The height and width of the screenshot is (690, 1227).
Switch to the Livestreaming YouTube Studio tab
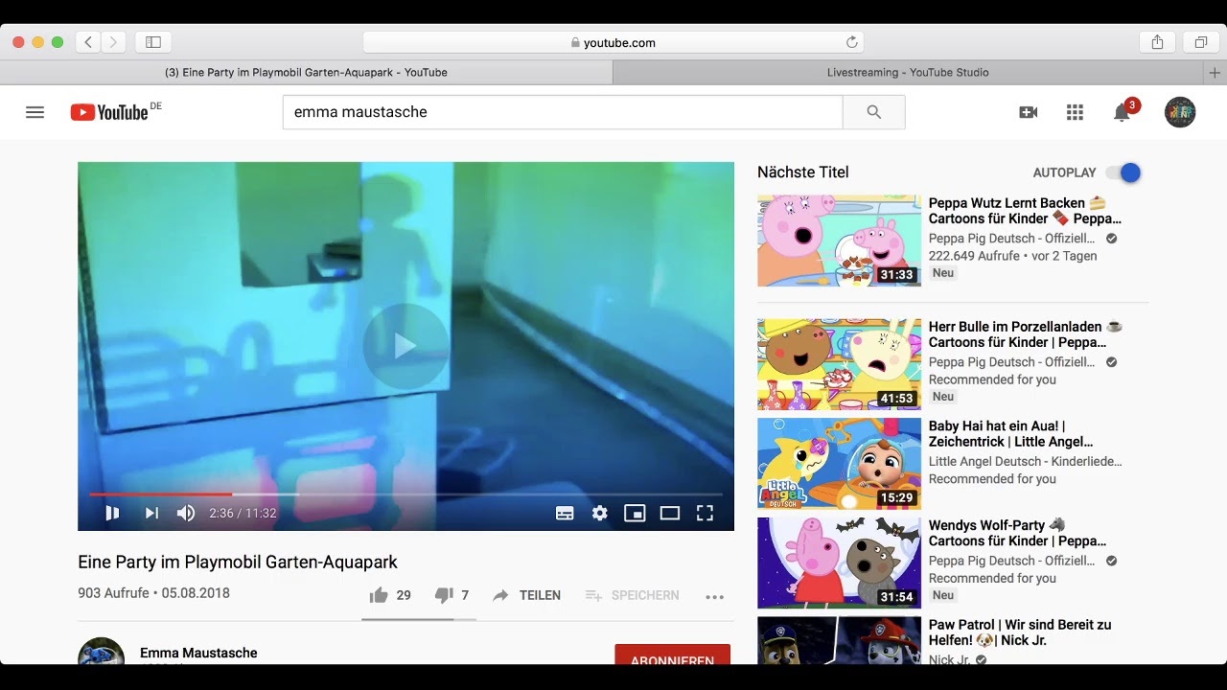click(x=907, y=72)
